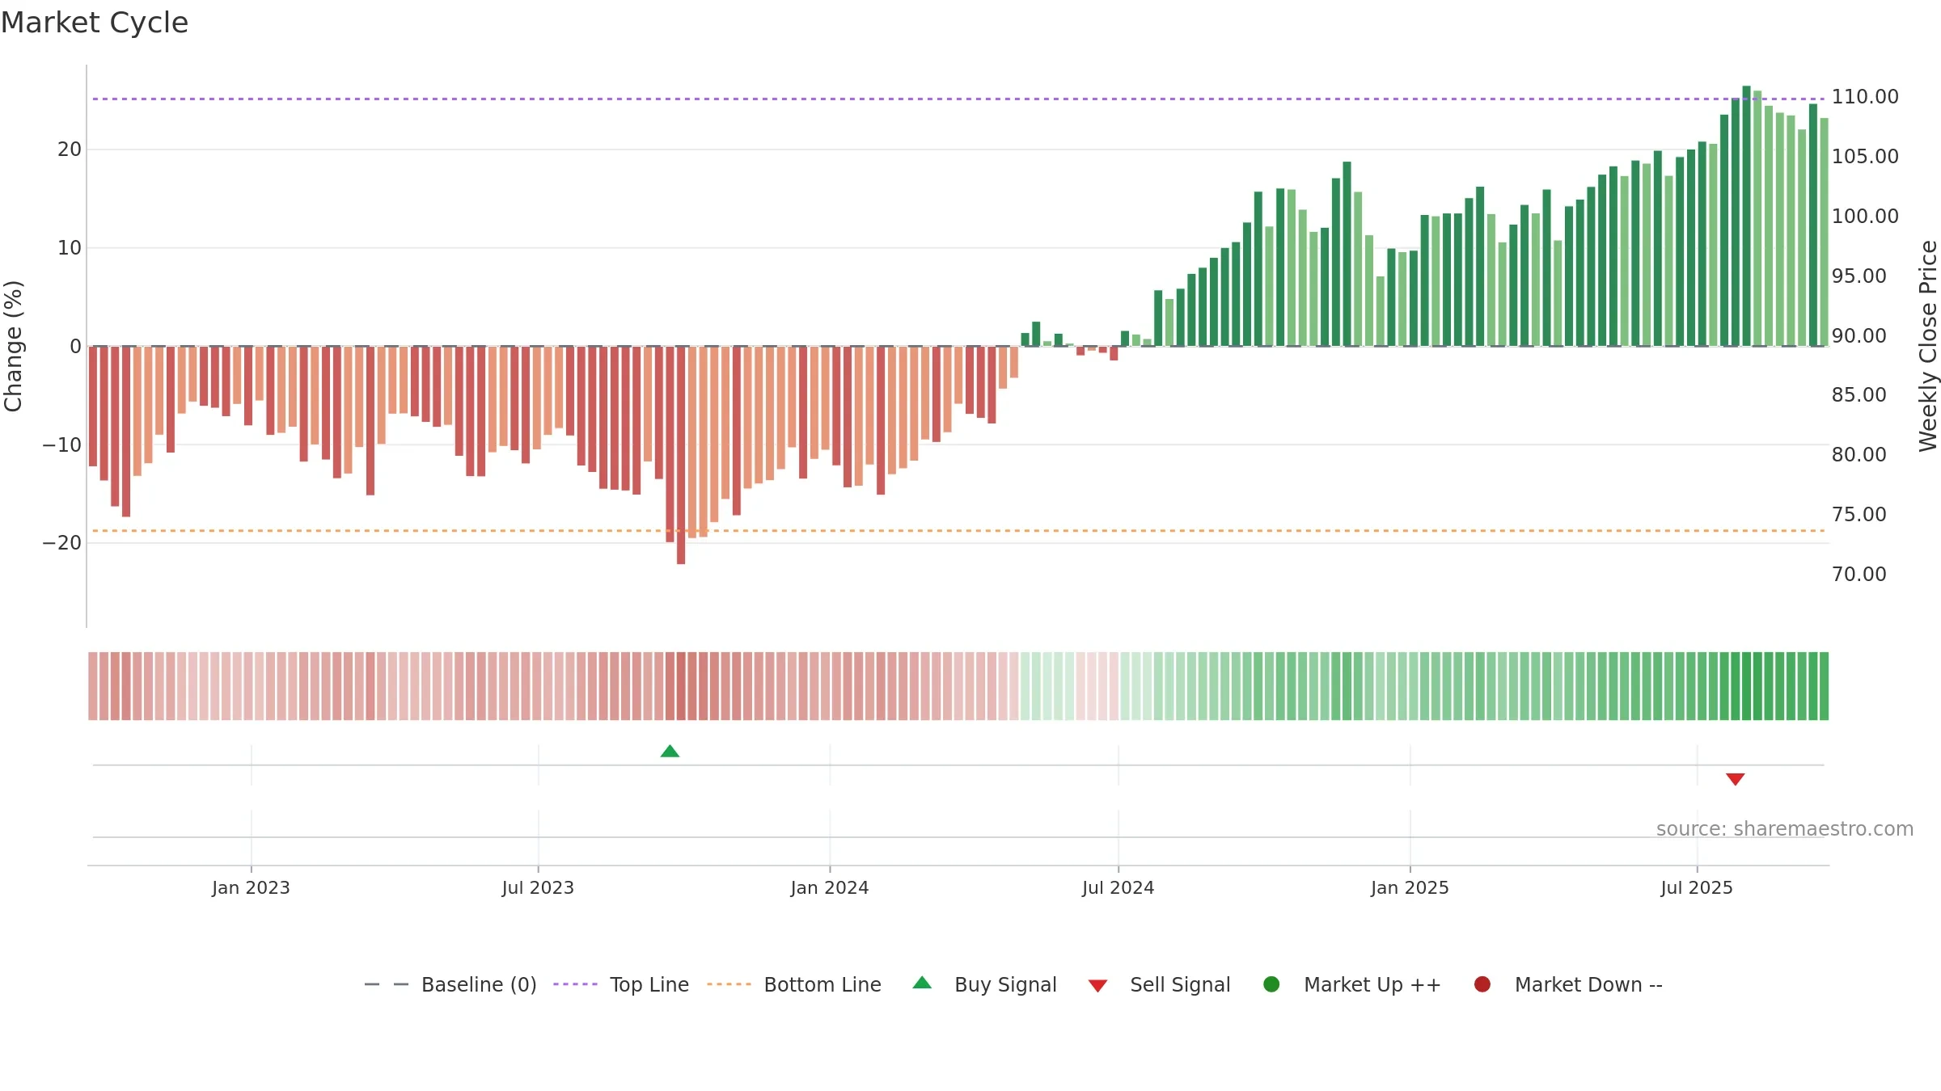Toggle Baseline (0) legend entry
1941x1091 pixels.
[450, 984]
